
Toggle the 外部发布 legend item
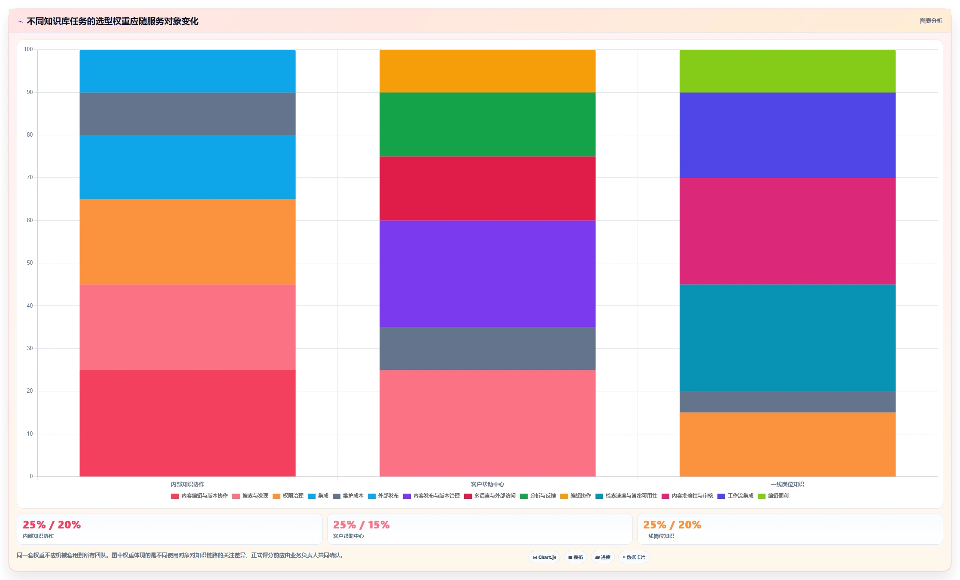(383, 496)
